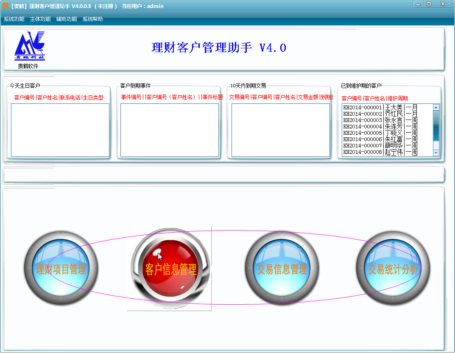Select row KH2014-000006 朱红富
Image resolution: width=455 pixels, height=353 pixels.
388,139
